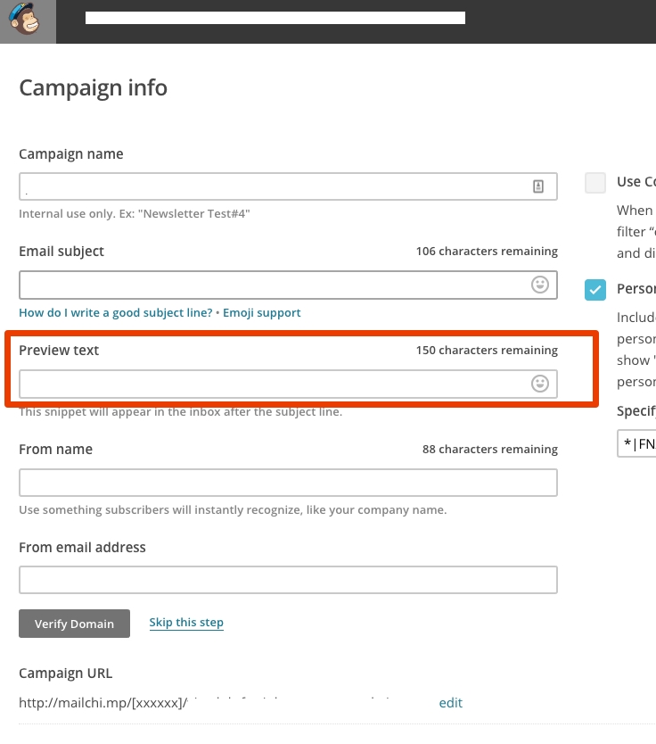Image resolution: width=656 pixels, height=744 pixels.
Task: Select the From name input field
Action: (x=267, y=482)
